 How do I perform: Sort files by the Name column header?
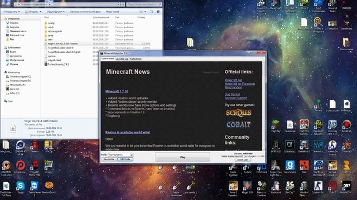(x=46, y=17)
